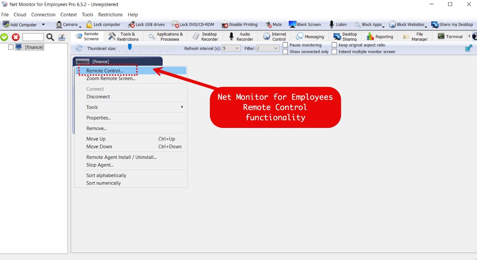This screenshot has width=477, height=260.
Task: Adjust the Thumbnail size slider handle
Action: pyautogui.click(x=130, y=47)
